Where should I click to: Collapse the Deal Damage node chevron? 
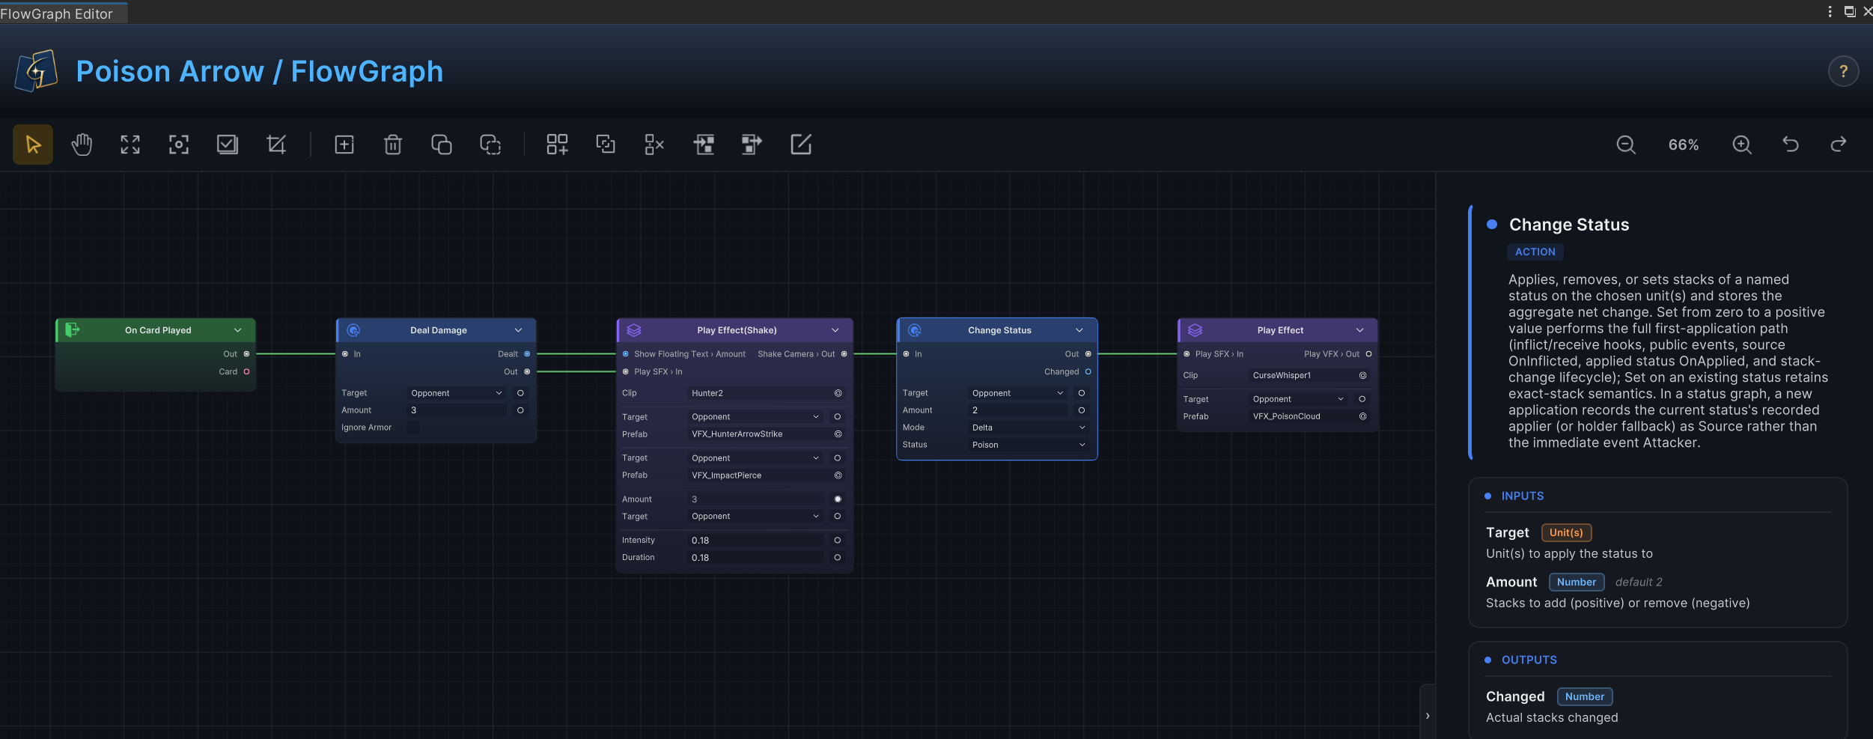point(518,330)
